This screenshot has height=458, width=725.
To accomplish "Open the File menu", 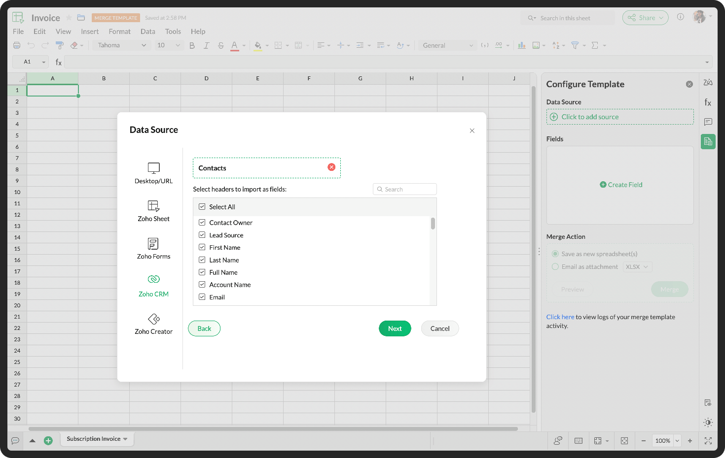I will click(x=18, y=32).
